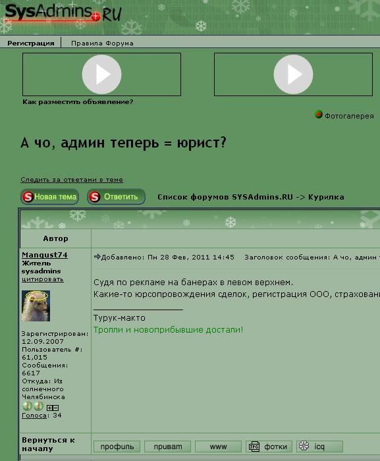Click the цитировать link
Viewport: 380px width, 461px height.
click(x=43, y=279)
